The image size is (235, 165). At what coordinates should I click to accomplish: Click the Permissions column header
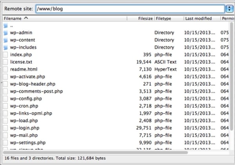pyautogui.click(x=228, y=18)
